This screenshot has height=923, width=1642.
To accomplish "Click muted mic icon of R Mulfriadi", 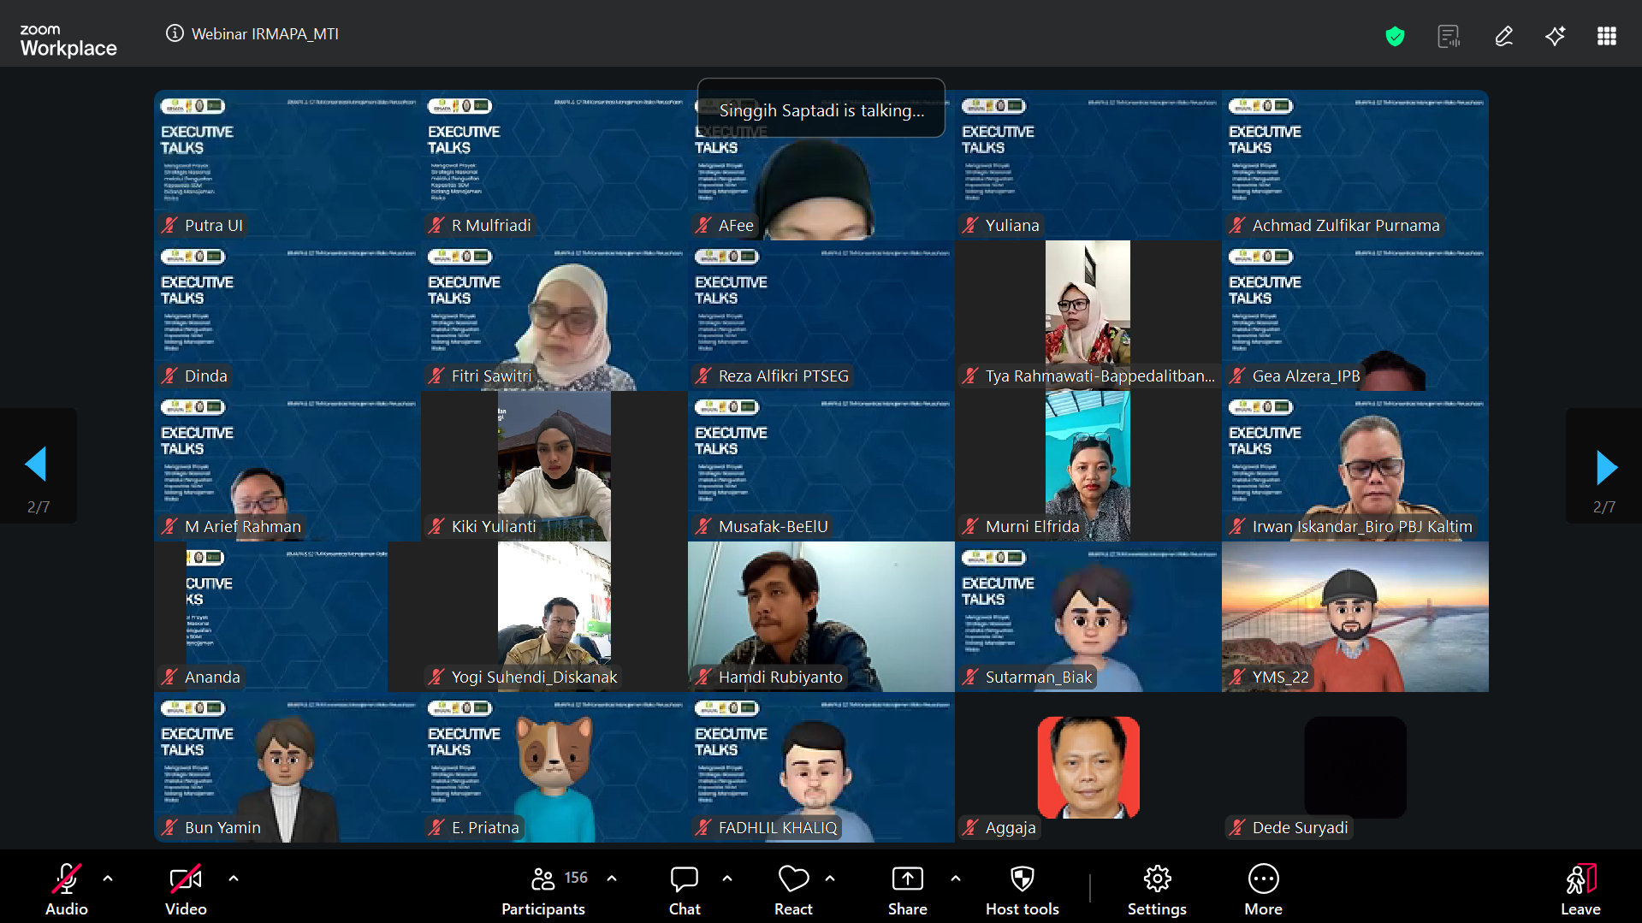I will (x=436, y=226).
